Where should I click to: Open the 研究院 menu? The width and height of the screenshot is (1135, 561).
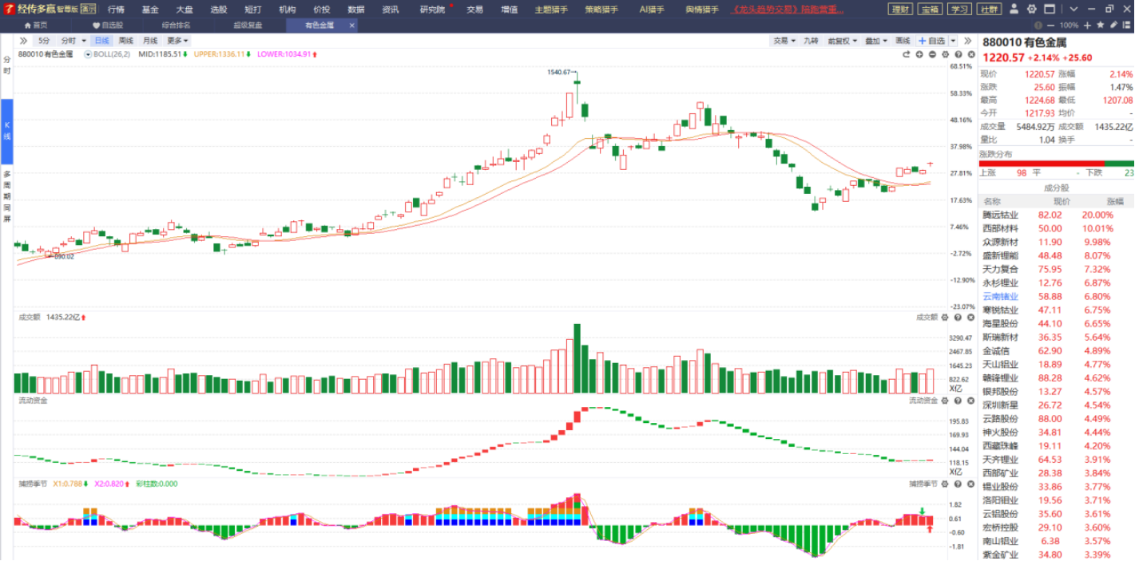[x=432, y=10]
